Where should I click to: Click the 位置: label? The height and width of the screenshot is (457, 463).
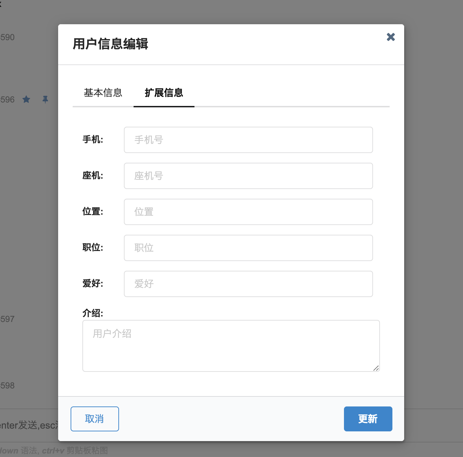click(93, 212)
